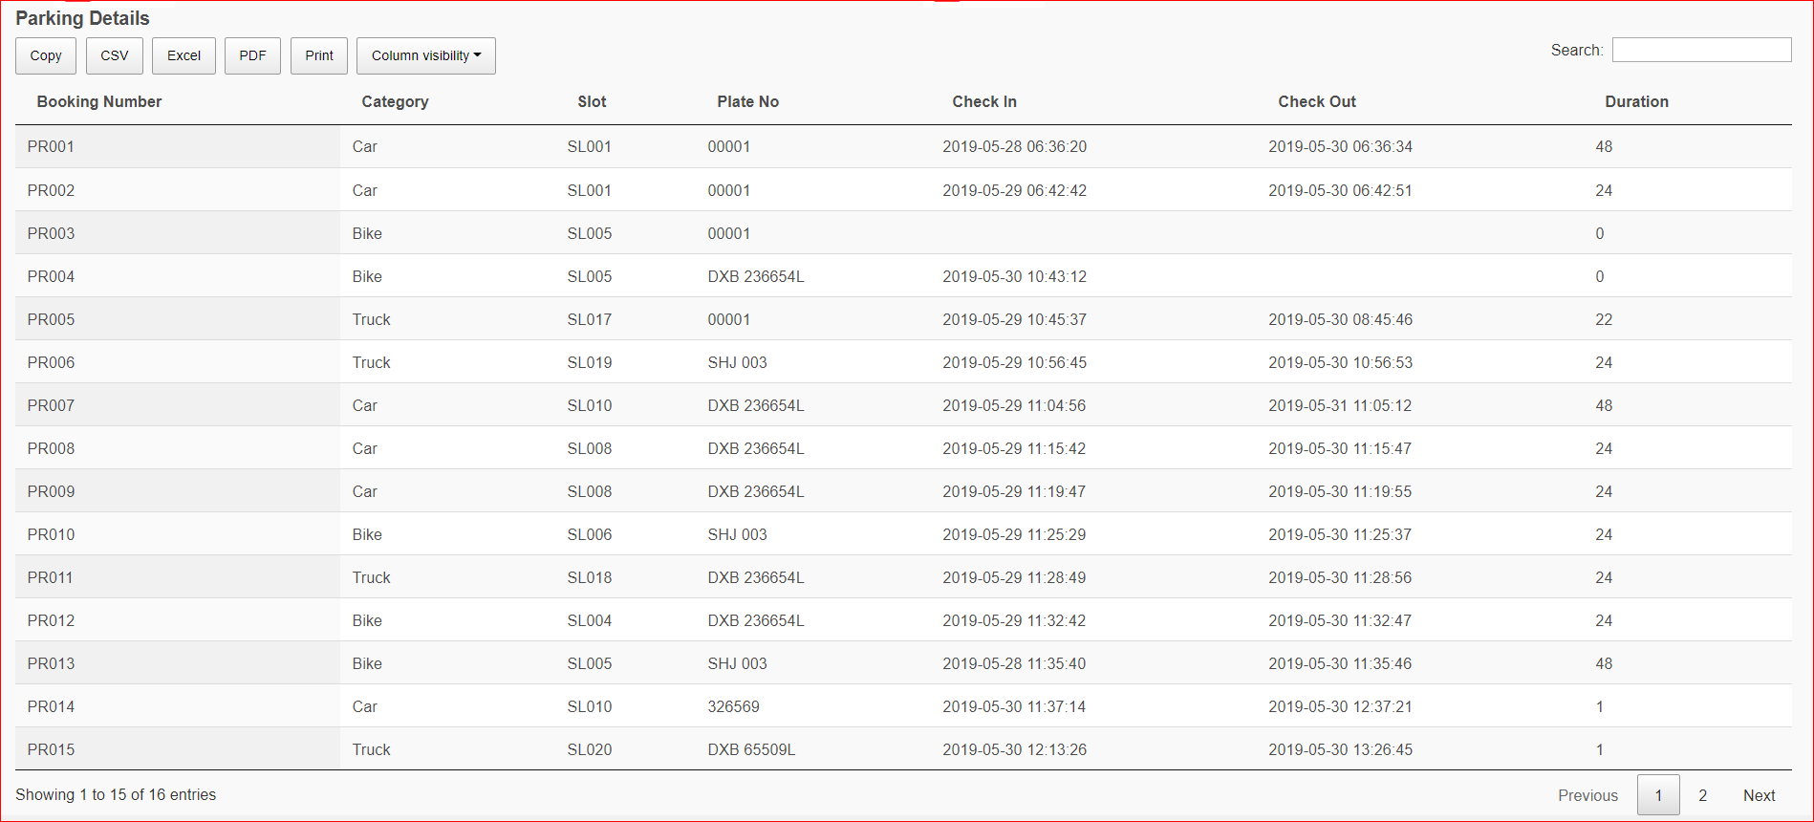This screenshot has height=822, width=1814.
Task: Sort by Duration column header
Action: click(x=1635, y=101)
